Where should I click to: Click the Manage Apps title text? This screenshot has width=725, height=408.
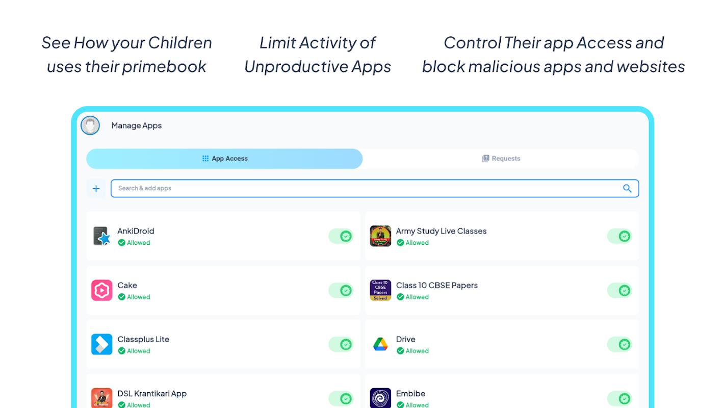(137, 125)
